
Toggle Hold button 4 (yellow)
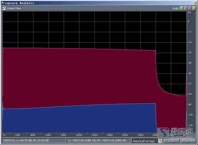194,8
